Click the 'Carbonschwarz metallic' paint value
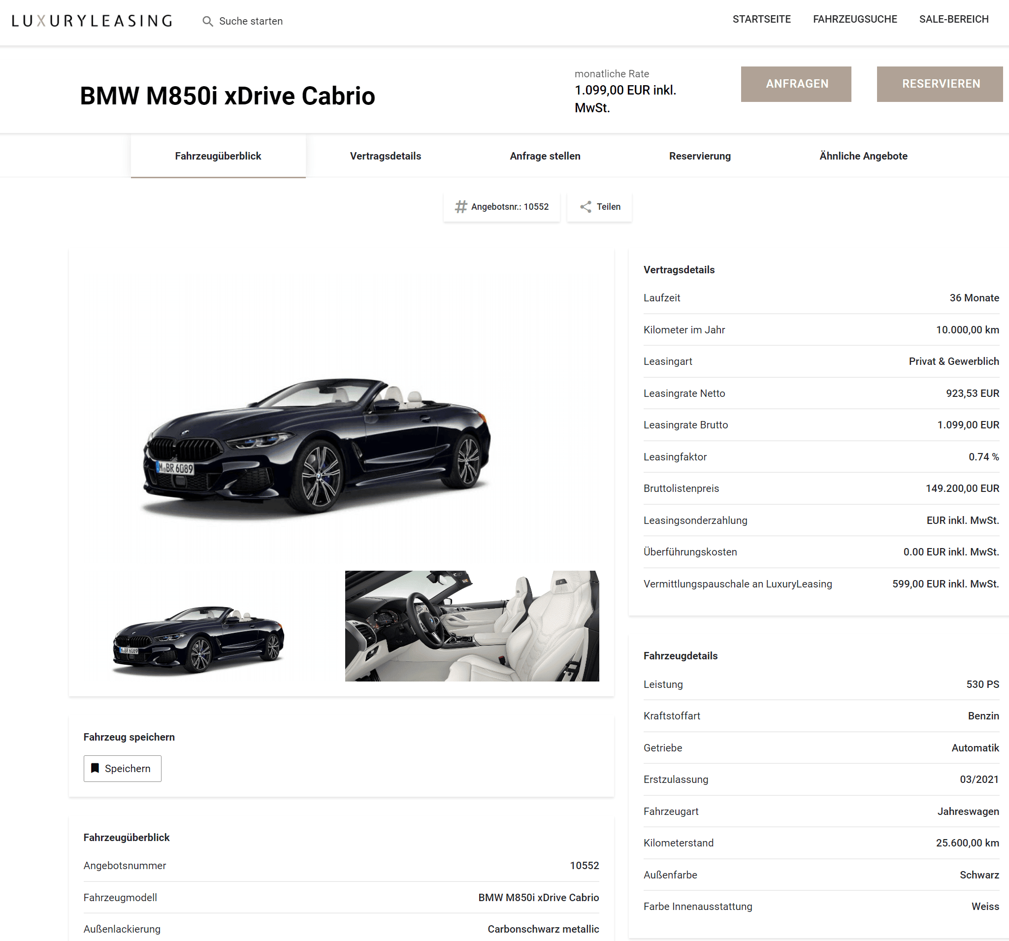This screenshot has height=941, width=1009. tap(543, 928)
